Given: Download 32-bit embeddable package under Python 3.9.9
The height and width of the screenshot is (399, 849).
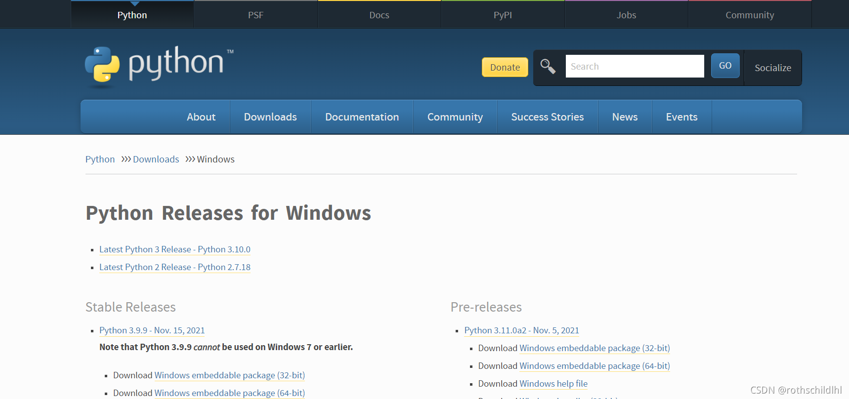Looking at the screenshot, I should point(229,375).
